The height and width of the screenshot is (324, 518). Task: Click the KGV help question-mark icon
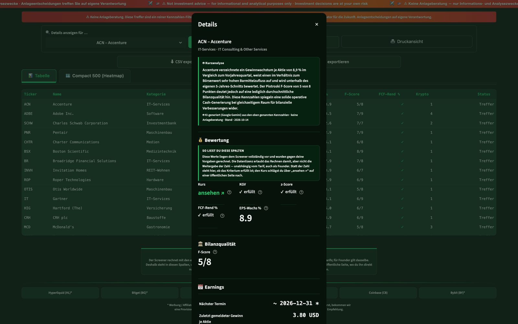click(x=260, y=192)
